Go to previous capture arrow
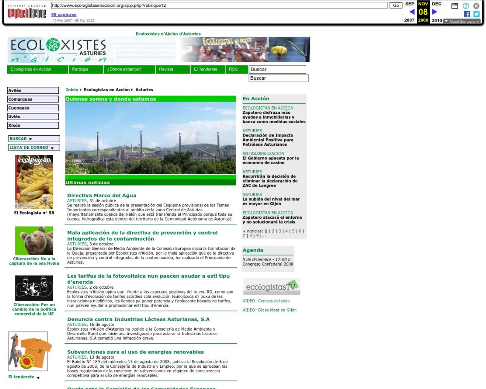The height and width of the screenshot is (389, 486). (412, 12)
